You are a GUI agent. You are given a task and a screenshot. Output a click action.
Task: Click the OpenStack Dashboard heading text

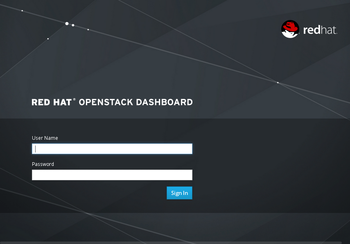[136, 102]
